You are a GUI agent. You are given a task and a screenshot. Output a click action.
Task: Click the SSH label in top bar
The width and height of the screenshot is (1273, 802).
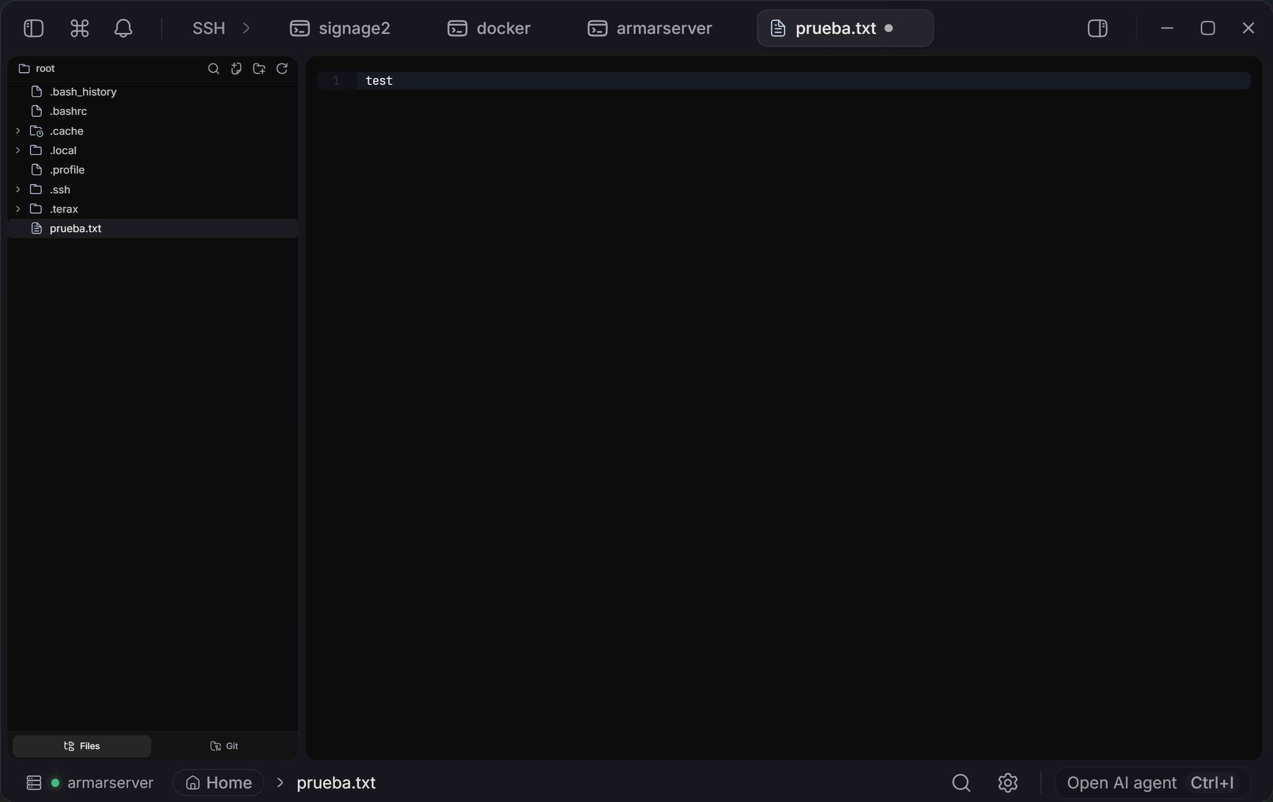pos(209,28)
